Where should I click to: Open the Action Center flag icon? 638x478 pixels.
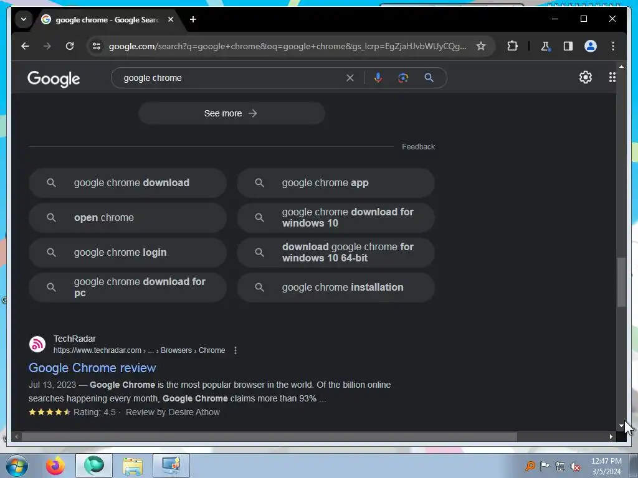coord(545,466)
